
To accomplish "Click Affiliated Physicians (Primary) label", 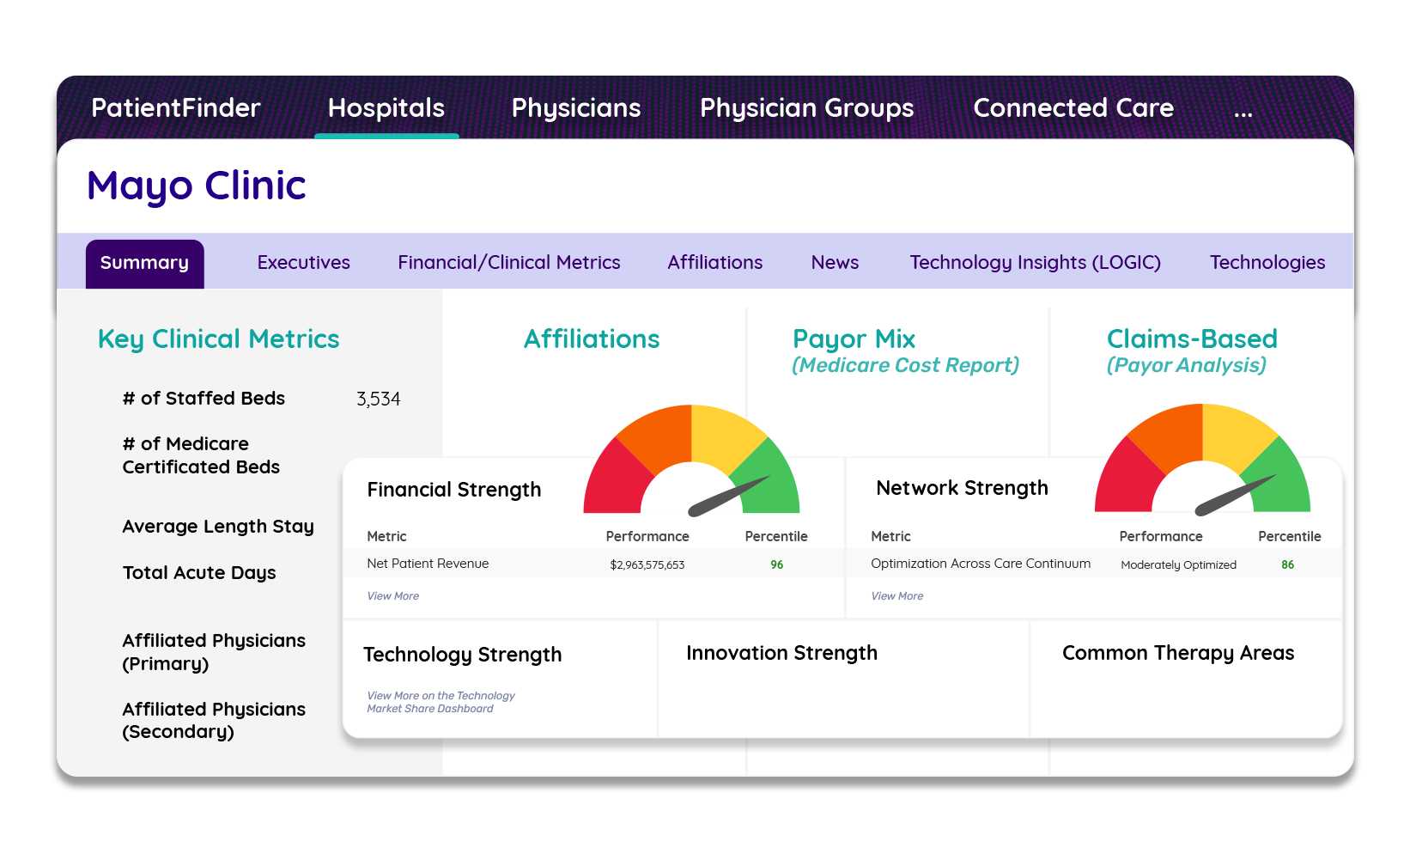I will point(214,652).
